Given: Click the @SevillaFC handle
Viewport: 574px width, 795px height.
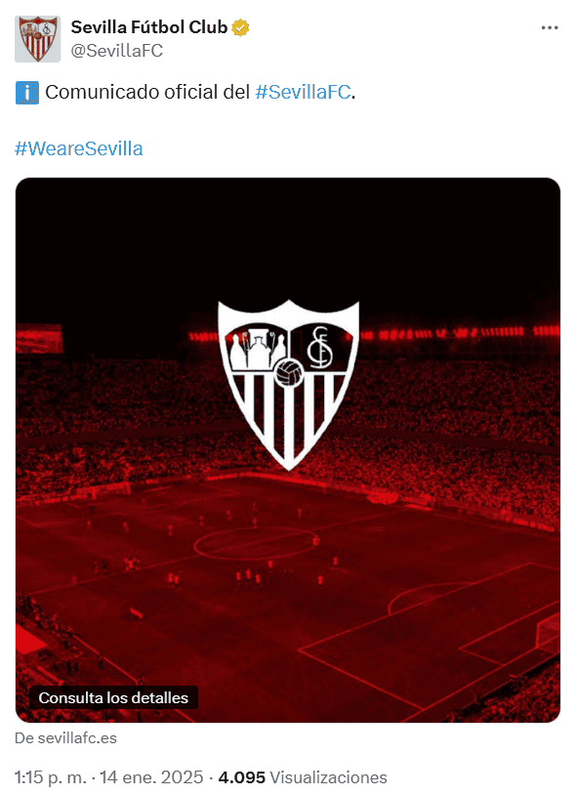Looking at the screenshot, I should point(116,51).
